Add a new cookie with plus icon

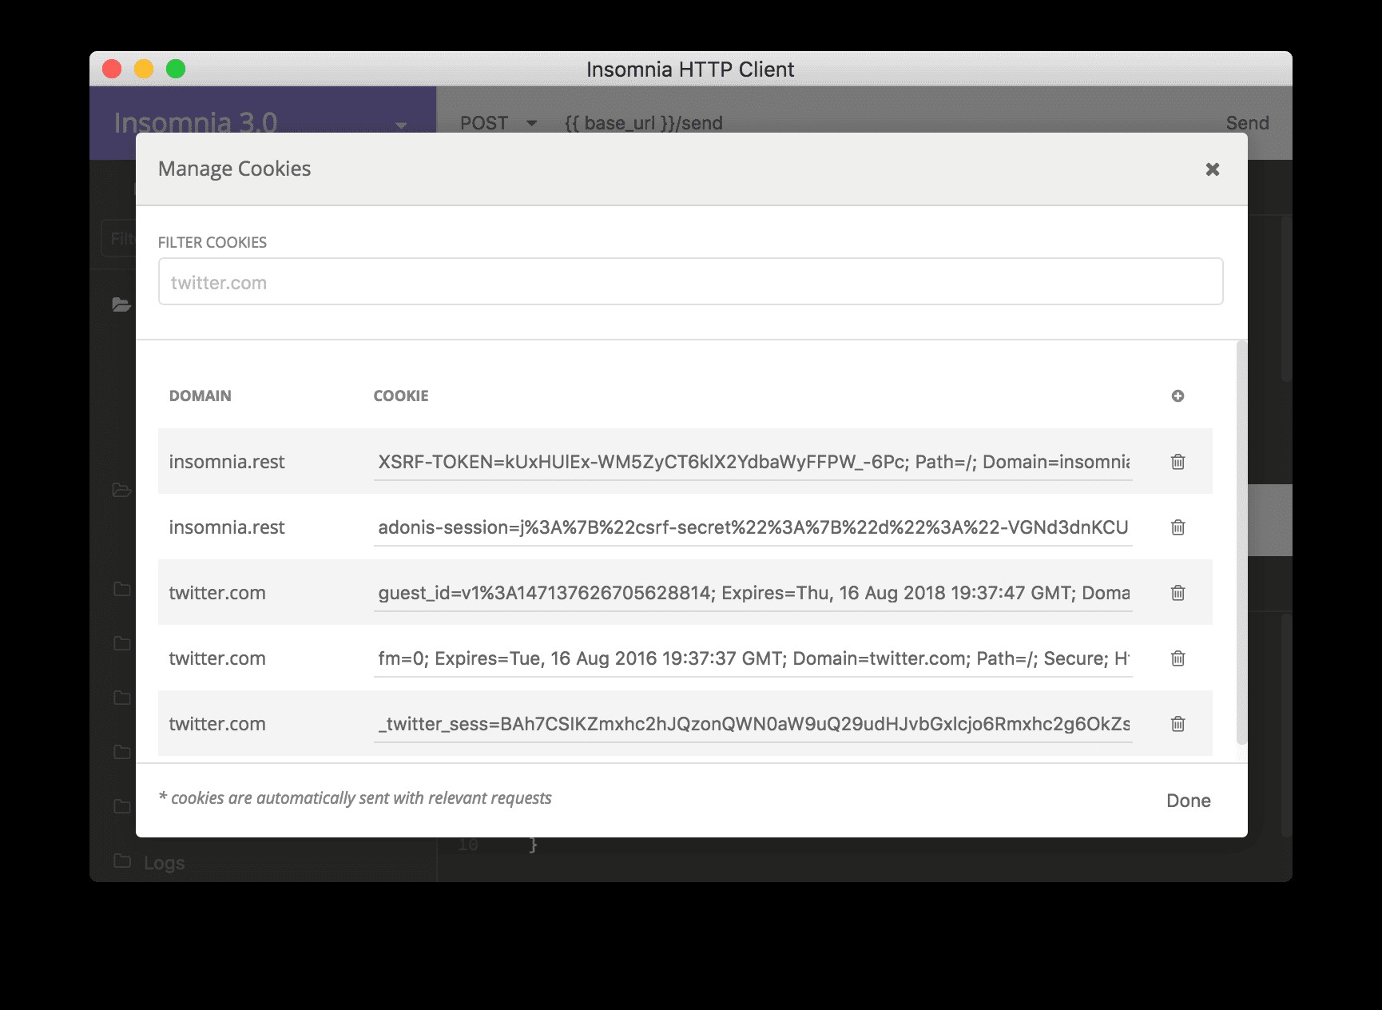pyautogui.click(x=1177, y=396)
